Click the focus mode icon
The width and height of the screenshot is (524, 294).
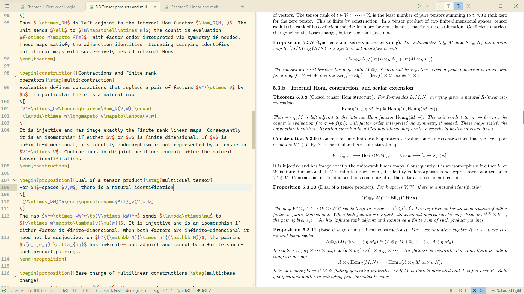click(x=468, y=6)
